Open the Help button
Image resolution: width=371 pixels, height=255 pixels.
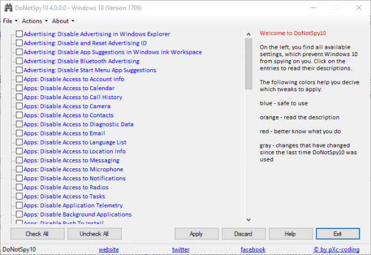pos(291,234)
